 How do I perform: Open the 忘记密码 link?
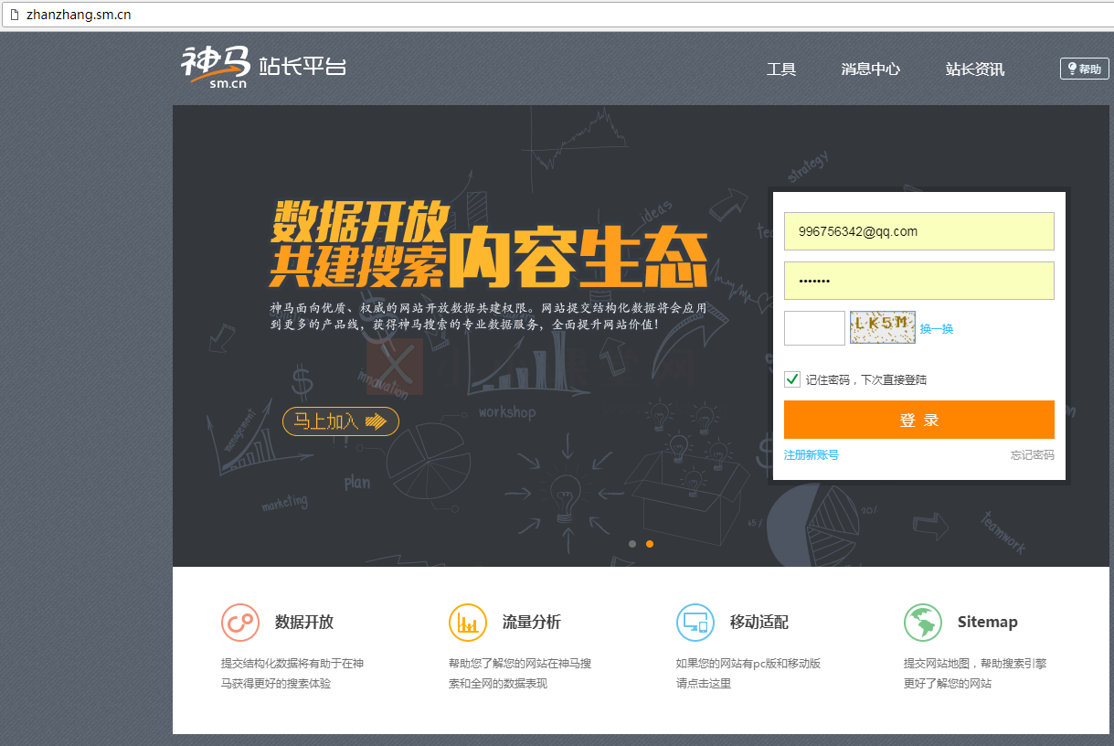(x=1032, y=454)
